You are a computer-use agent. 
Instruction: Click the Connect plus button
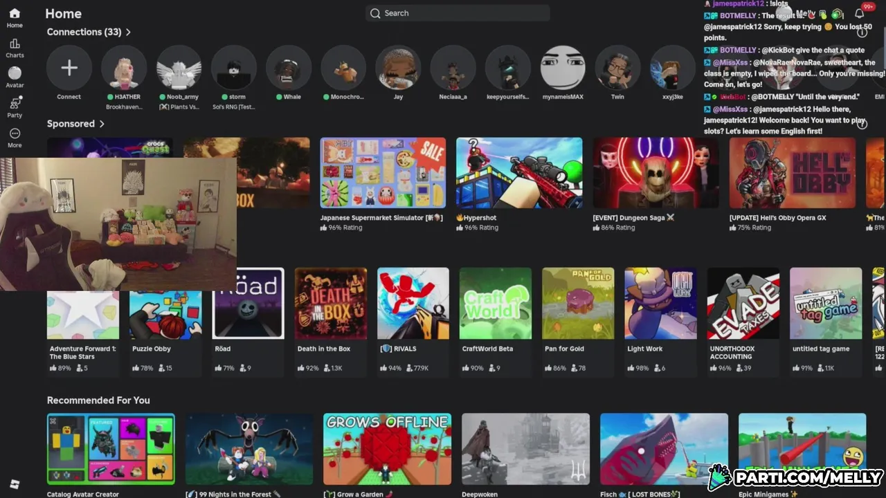pos(69,67)
